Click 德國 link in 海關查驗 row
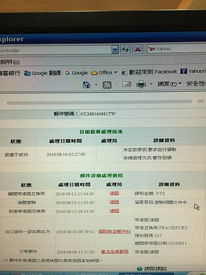The height and width of the screenshot is (275, 206). click(x=114, y=202)
